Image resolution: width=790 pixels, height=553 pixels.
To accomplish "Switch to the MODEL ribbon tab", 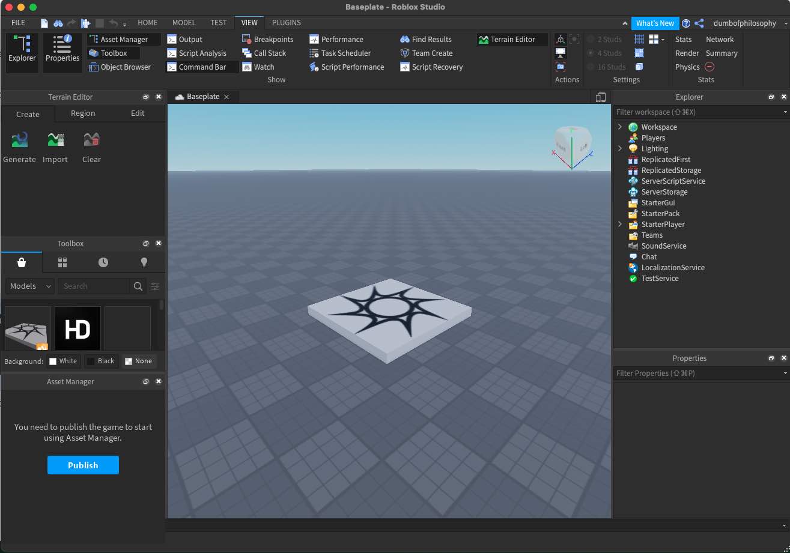I will [x=184, y=23].
